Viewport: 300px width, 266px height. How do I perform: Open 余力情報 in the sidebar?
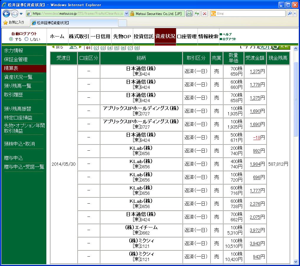click(14, 51)
